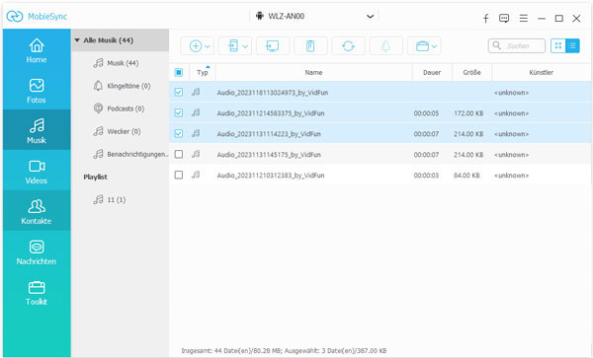Image resolution: width=593 pixels, height=358 pixels.
Task: Go to Fotos in the sidebar
Action: tap(37, 91)
